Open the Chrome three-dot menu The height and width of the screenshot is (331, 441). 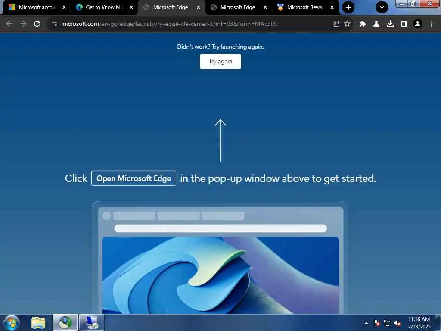tap(432, 24)
